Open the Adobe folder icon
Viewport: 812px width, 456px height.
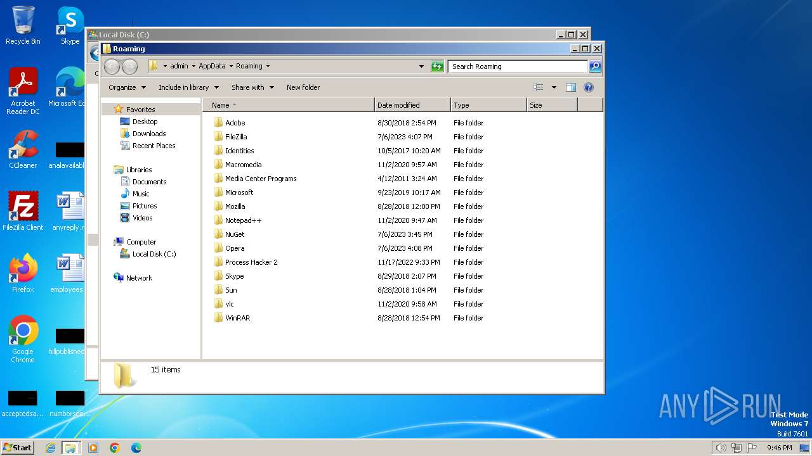(218, 122)
